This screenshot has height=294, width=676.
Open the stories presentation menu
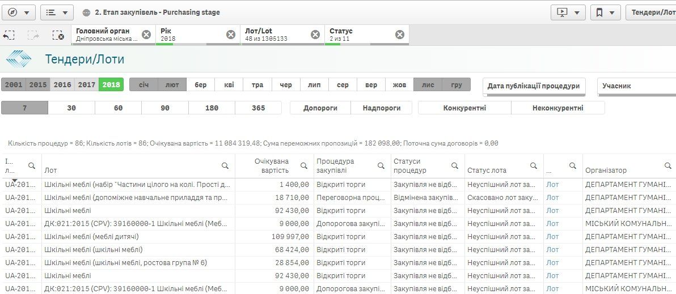pos(568,12)
